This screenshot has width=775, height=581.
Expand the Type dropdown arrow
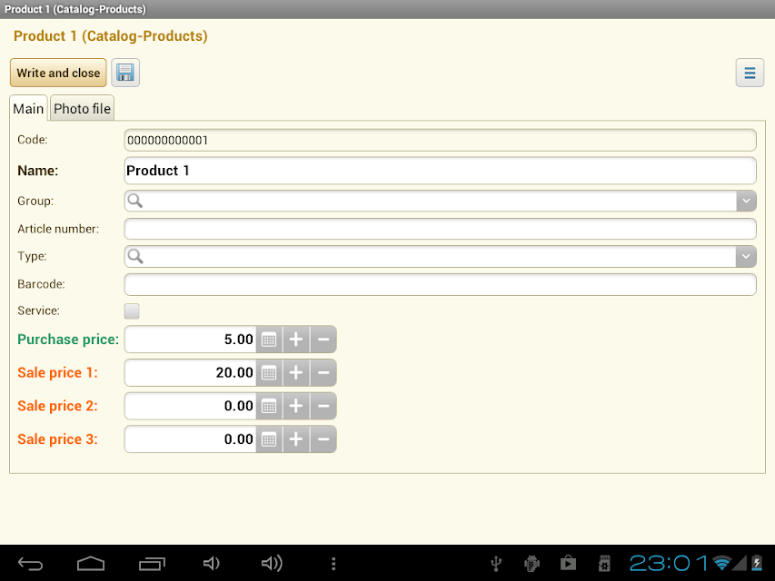746,256
